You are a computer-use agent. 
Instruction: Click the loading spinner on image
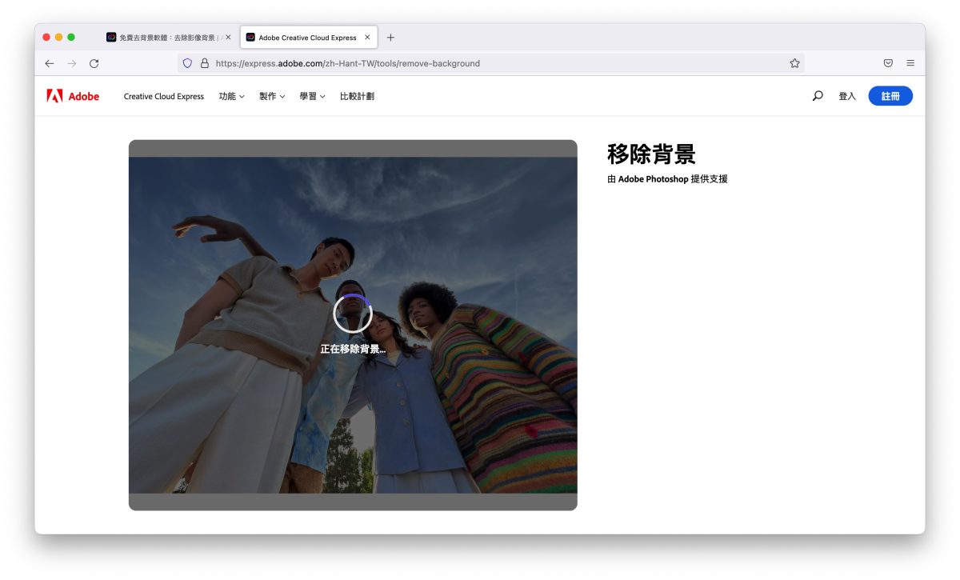coord(353,314)
